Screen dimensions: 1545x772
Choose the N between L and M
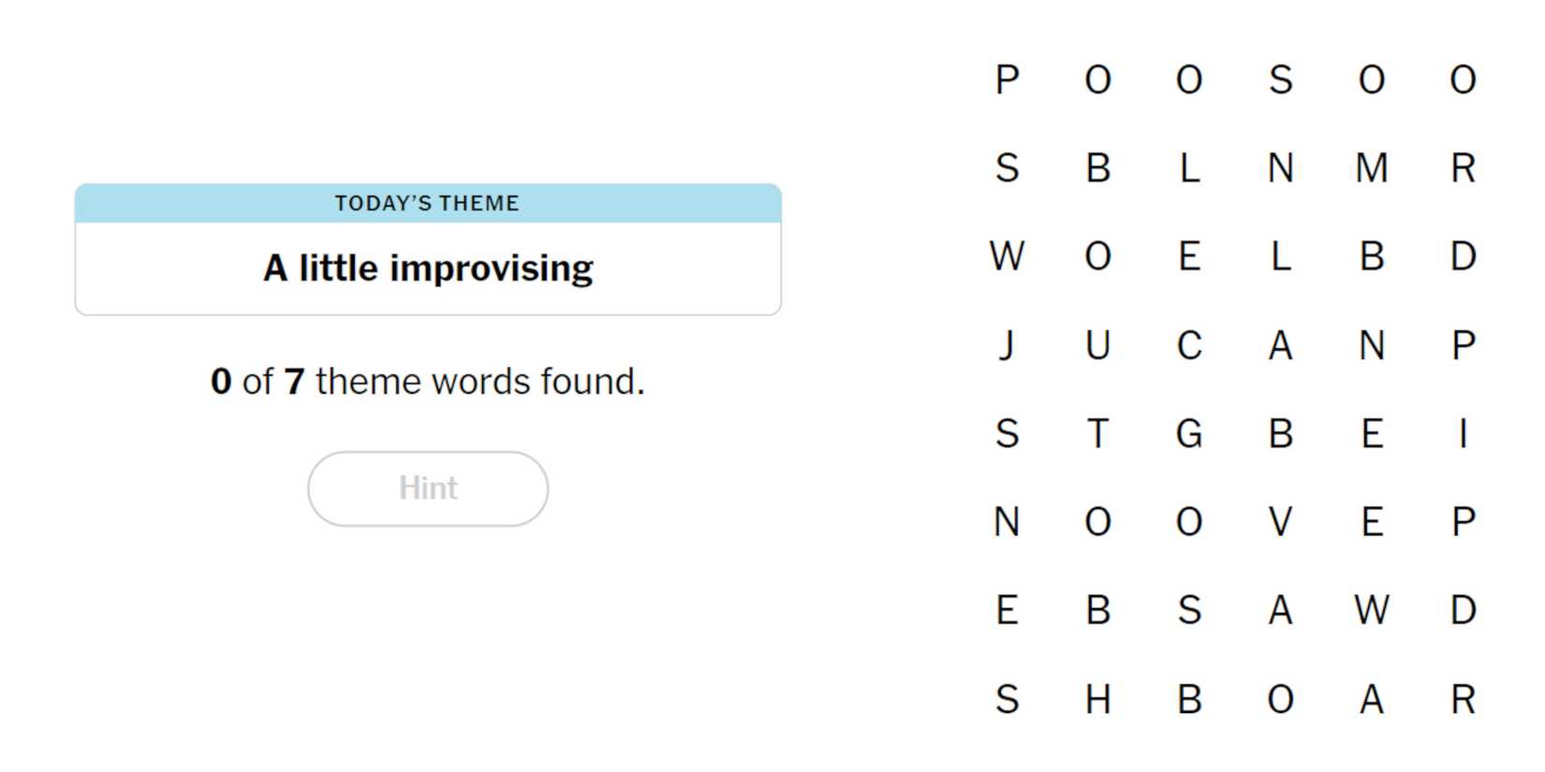click(x=1280, y=168)
